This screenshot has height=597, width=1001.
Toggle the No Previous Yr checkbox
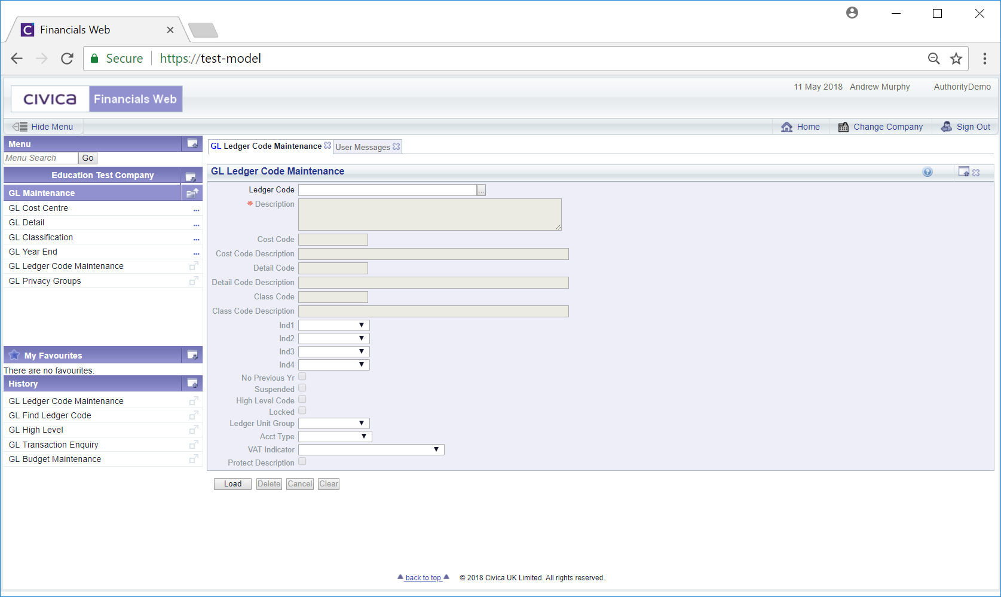[x=302, y=376]
